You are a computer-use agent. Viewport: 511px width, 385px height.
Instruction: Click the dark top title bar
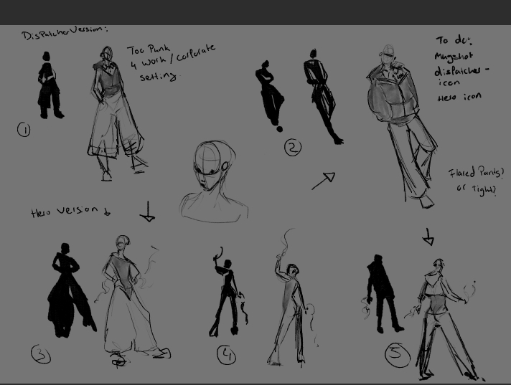pos(255,12)
